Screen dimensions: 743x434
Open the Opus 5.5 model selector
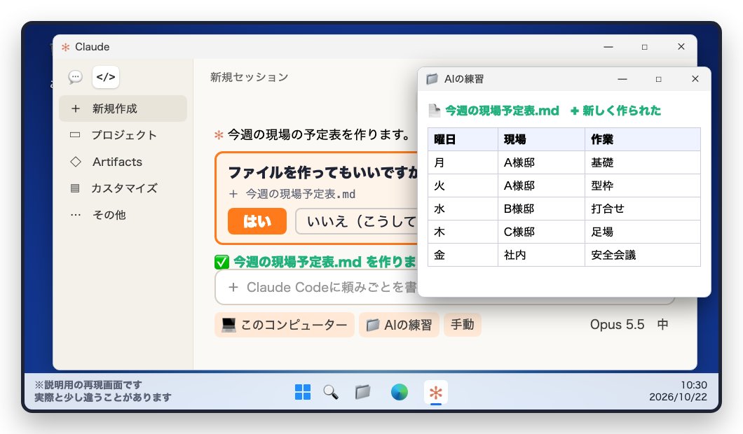617,325
